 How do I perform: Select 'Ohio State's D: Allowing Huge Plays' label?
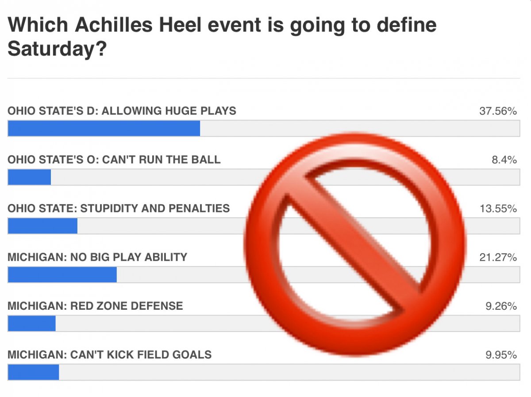(x=122, y=111)
